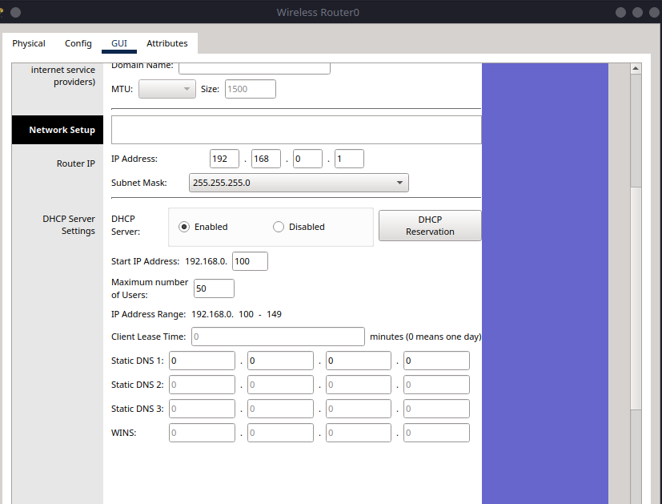Click the Static DNS 1 third octet
The width and height of the screenshot is (662, 504).
[359, 361]
